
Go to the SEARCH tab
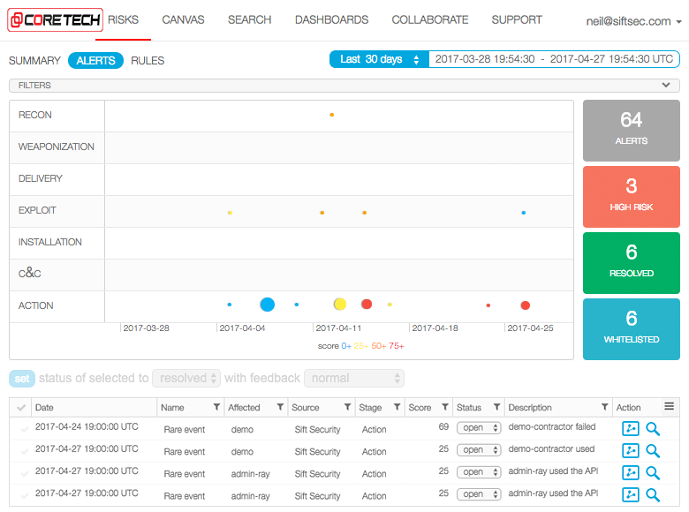(250, 19)
